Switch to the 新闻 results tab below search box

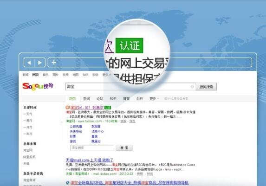(x=87, y=99)
